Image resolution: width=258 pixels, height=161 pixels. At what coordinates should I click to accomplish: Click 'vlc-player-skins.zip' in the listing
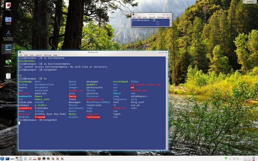(145, 85)
